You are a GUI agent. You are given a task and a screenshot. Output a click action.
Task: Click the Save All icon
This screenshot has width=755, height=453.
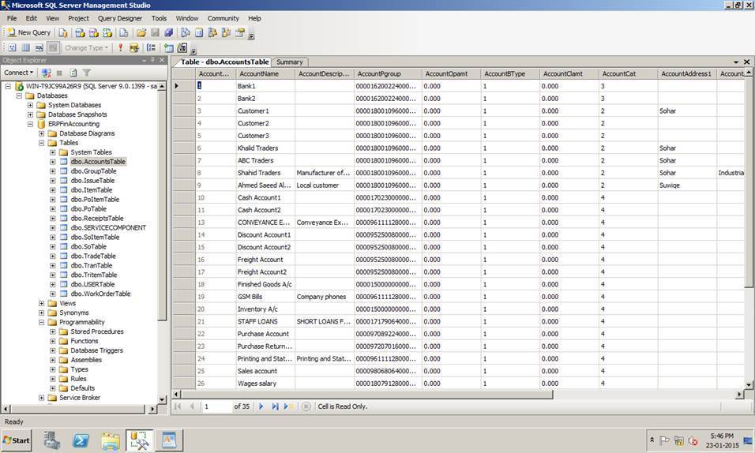(168, 32)
